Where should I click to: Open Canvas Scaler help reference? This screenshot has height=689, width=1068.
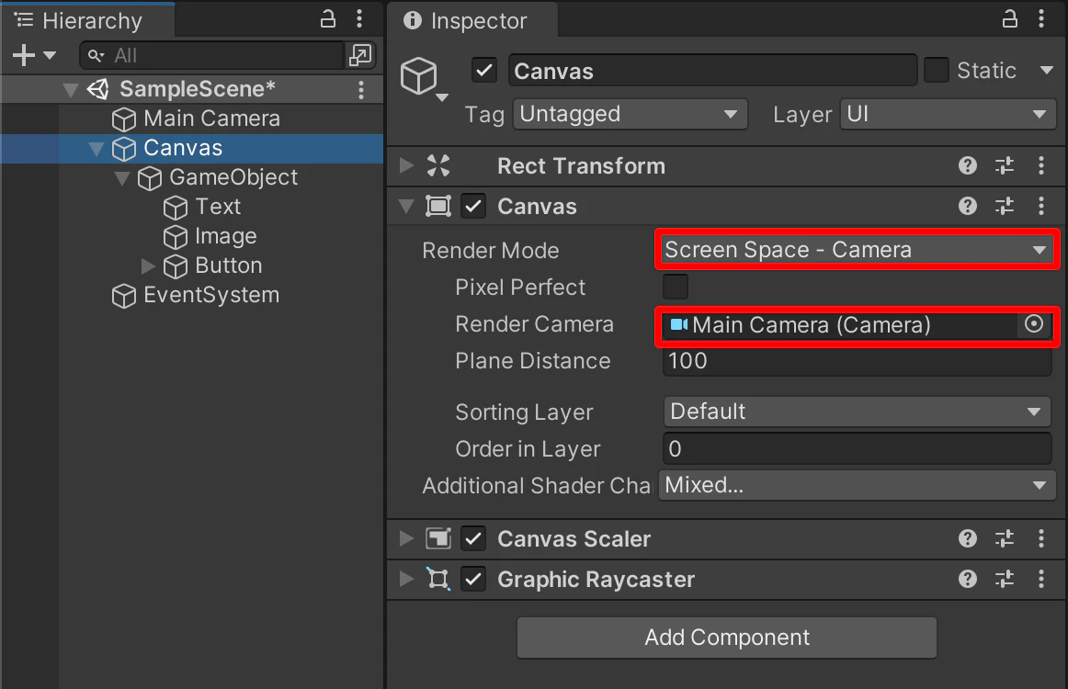[x=968, y=538]
